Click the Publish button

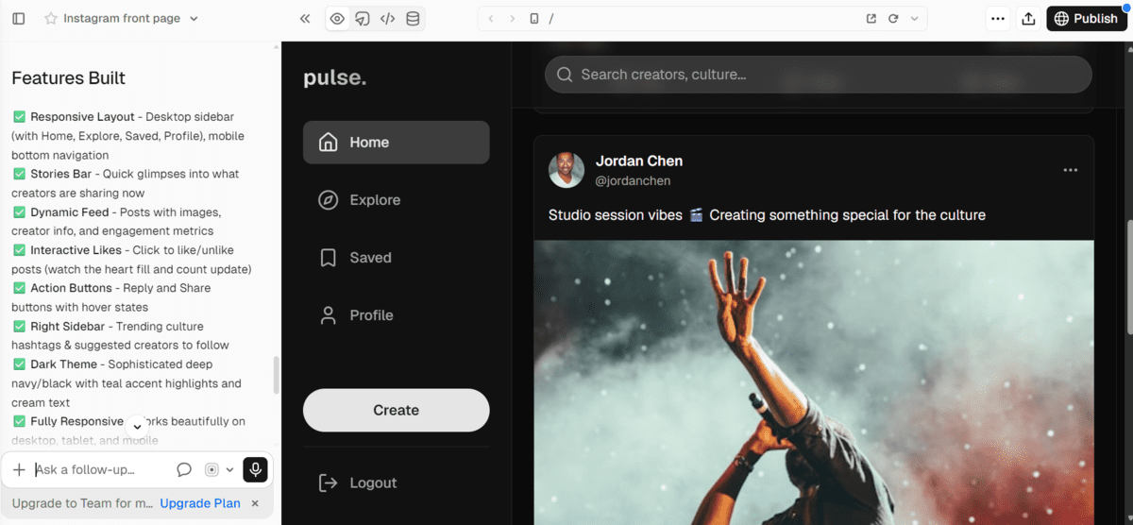1087,19
